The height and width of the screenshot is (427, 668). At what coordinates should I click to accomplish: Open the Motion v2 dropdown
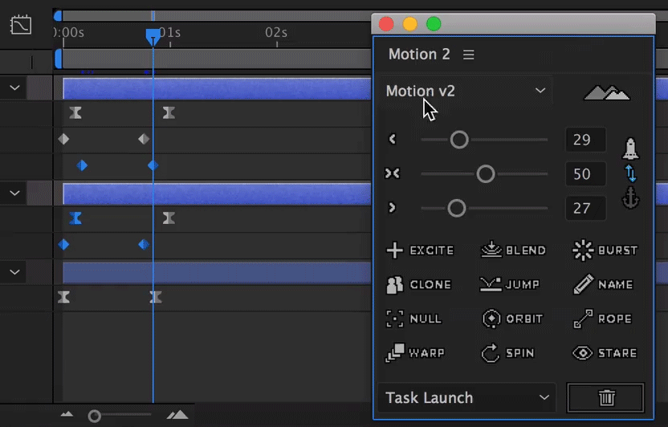[466, 91]
